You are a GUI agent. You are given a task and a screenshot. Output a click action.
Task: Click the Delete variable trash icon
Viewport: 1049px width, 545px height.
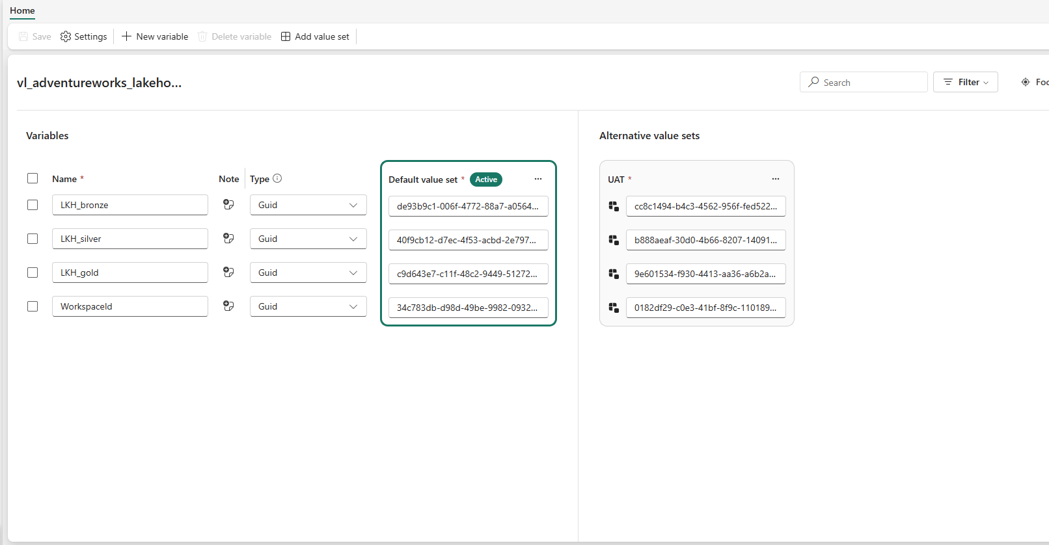pyautogui.click(x=202, y=36)
